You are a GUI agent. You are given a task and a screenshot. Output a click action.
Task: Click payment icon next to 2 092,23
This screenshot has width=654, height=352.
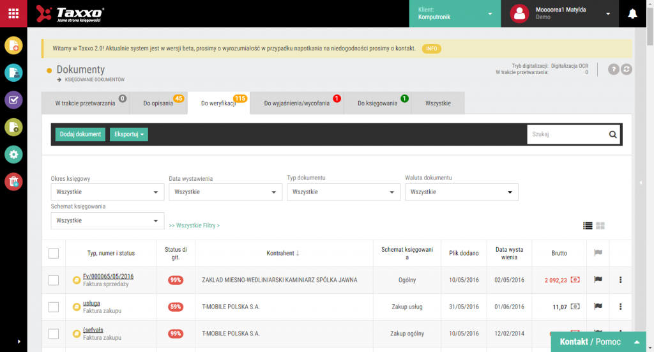(575, 279)
